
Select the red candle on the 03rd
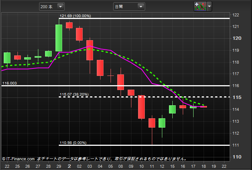click(90, 50)
